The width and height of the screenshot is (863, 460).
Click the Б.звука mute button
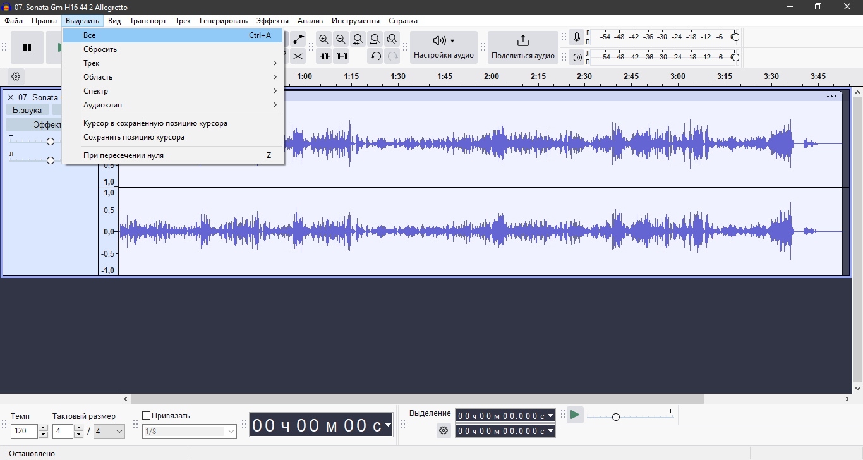point(27,111)
